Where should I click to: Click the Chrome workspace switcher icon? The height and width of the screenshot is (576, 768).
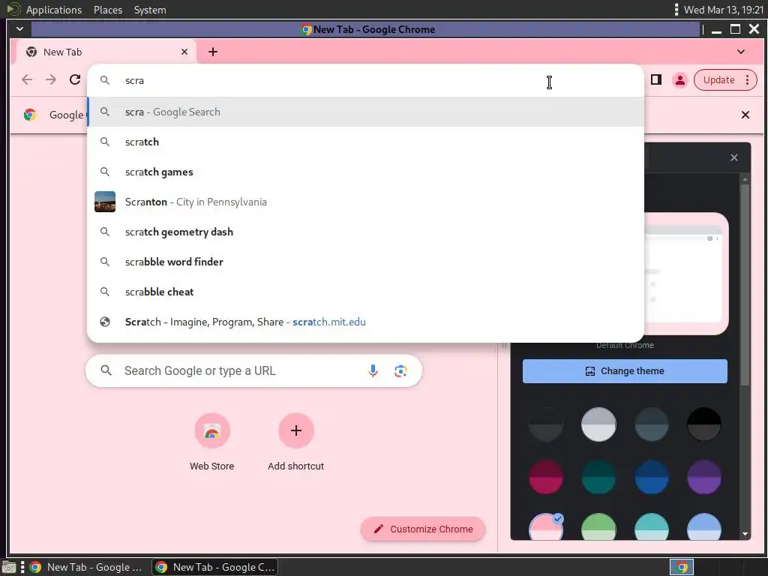(x=682, y=567)
